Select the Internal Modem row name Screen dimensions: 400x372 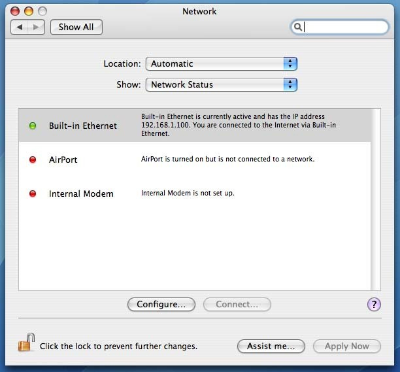coord(81,194)
